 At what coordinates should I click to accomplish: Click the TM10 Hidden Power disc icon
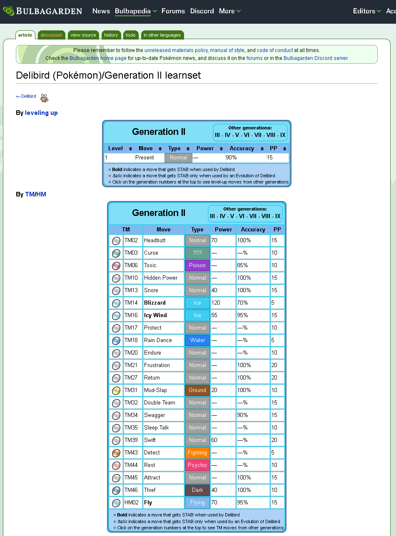[116, 278]
